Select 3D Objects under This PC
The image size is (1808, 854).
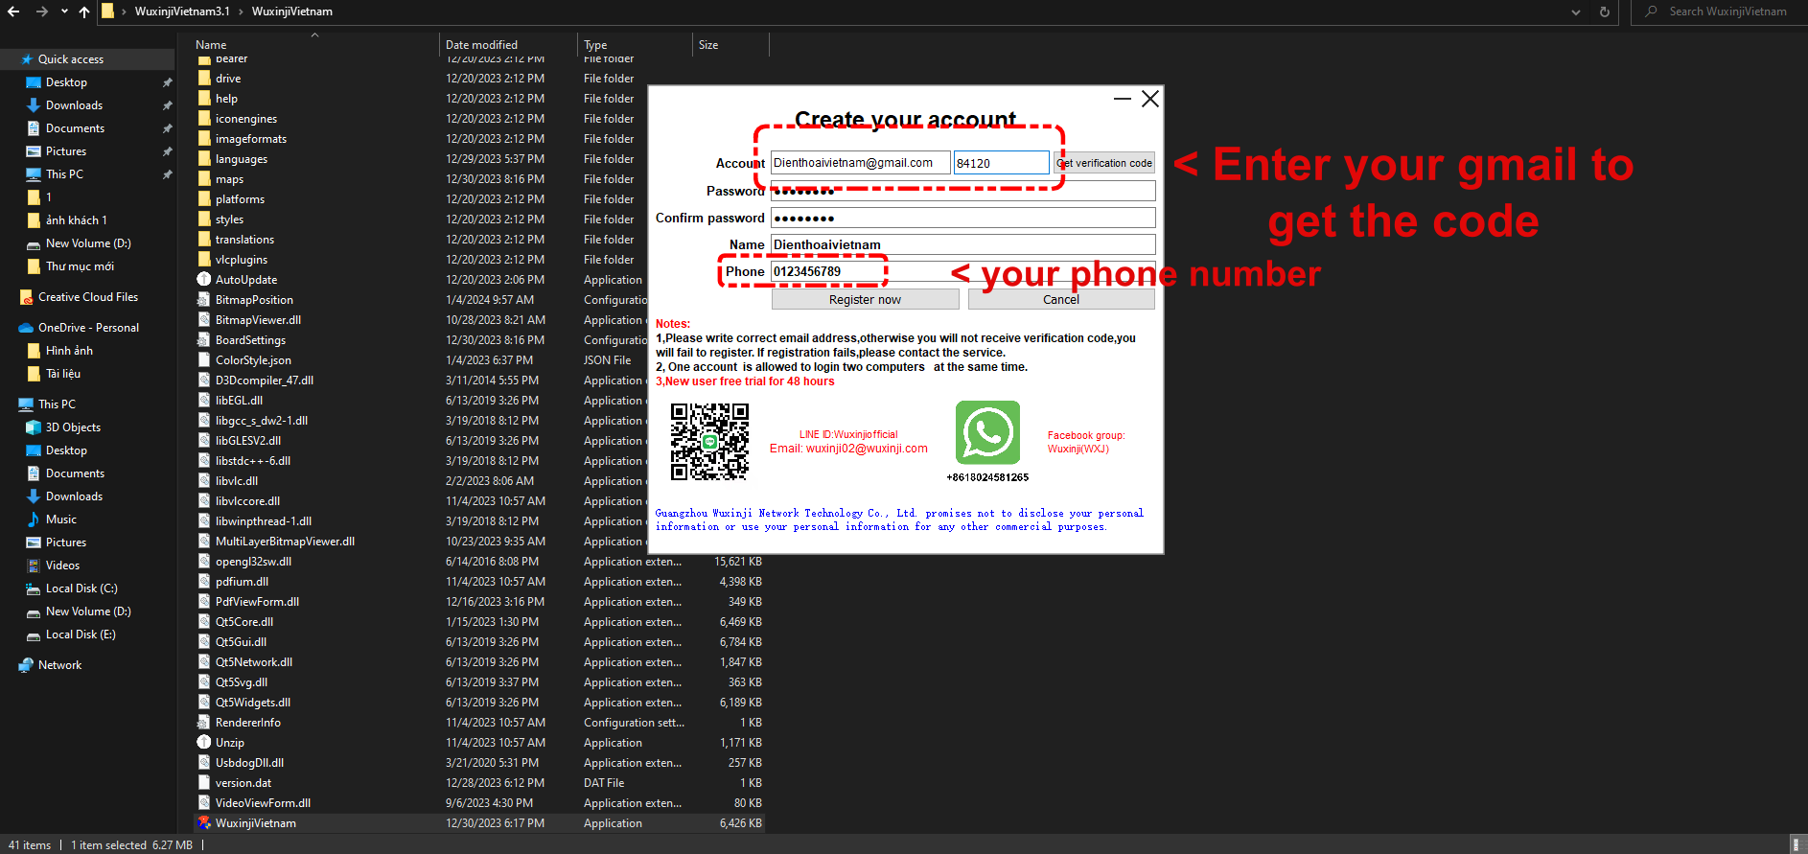[73, 427]
